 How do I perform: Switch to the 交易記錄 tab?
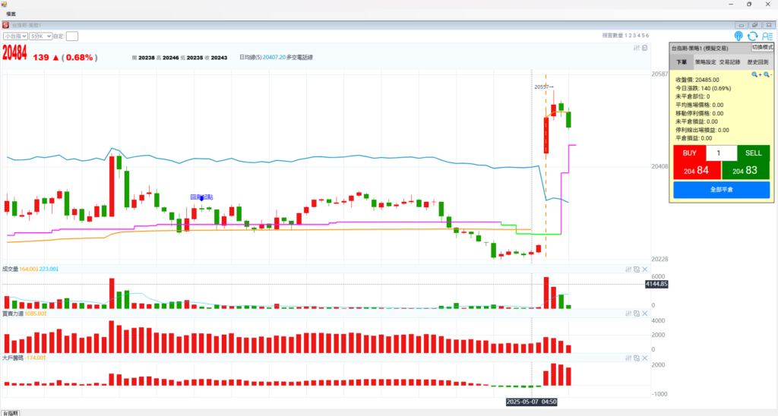click(x=729, y=62)
